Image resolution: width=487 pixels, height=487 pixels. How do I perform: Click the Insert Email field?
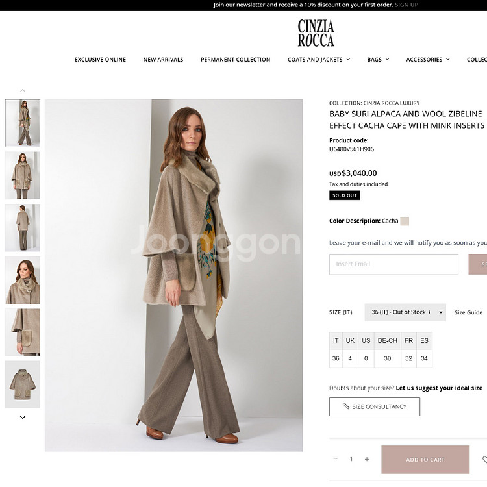(x=393, y=264)
